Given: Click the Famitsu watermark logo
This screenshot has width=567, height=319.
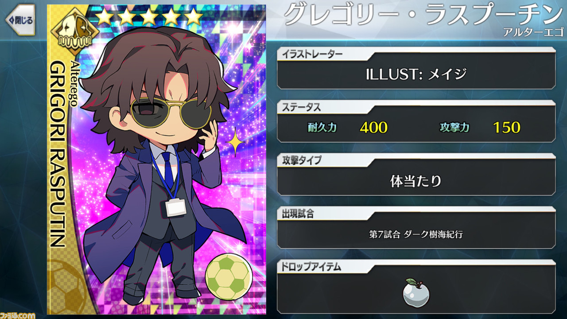Looking at the screenshot, I should [17, 315].
